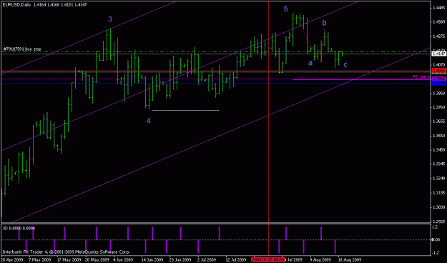Click the red date tag "2009.07.26 00:00"

click(x=268, y=260)
